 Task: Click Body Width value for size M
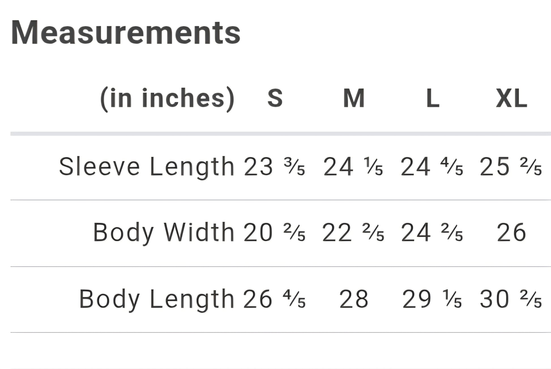(x=353, y=232)
